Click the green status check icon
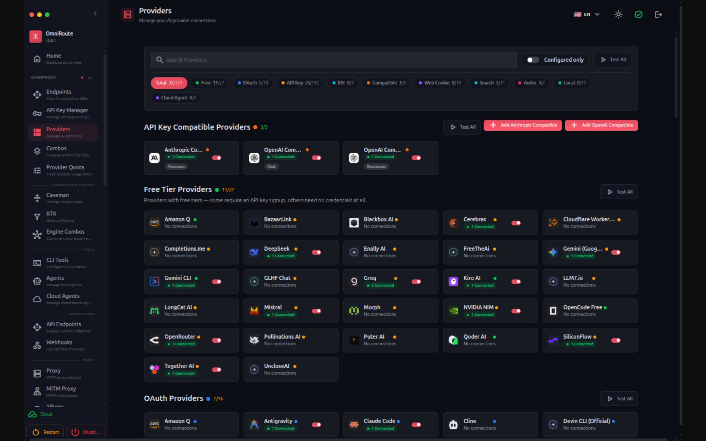706x441 pixels. coord(638,14)
